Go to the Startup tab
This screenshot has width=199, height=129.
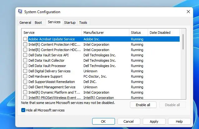pos(70,23)
